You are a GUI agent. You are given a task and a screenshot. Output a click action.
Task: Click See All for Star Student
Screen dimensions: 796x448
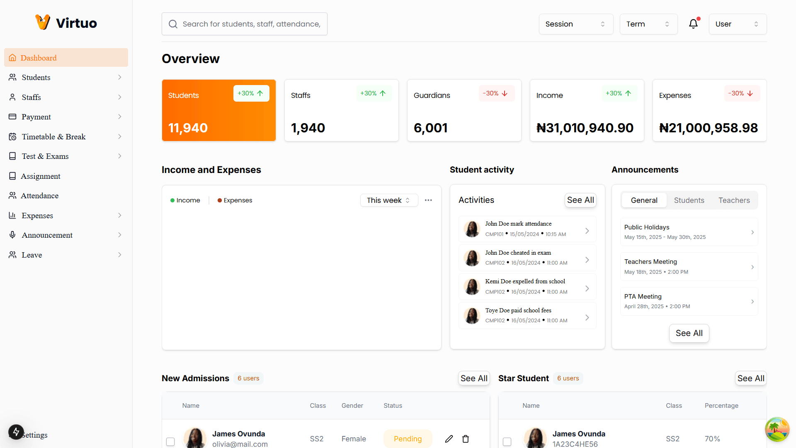751,378
